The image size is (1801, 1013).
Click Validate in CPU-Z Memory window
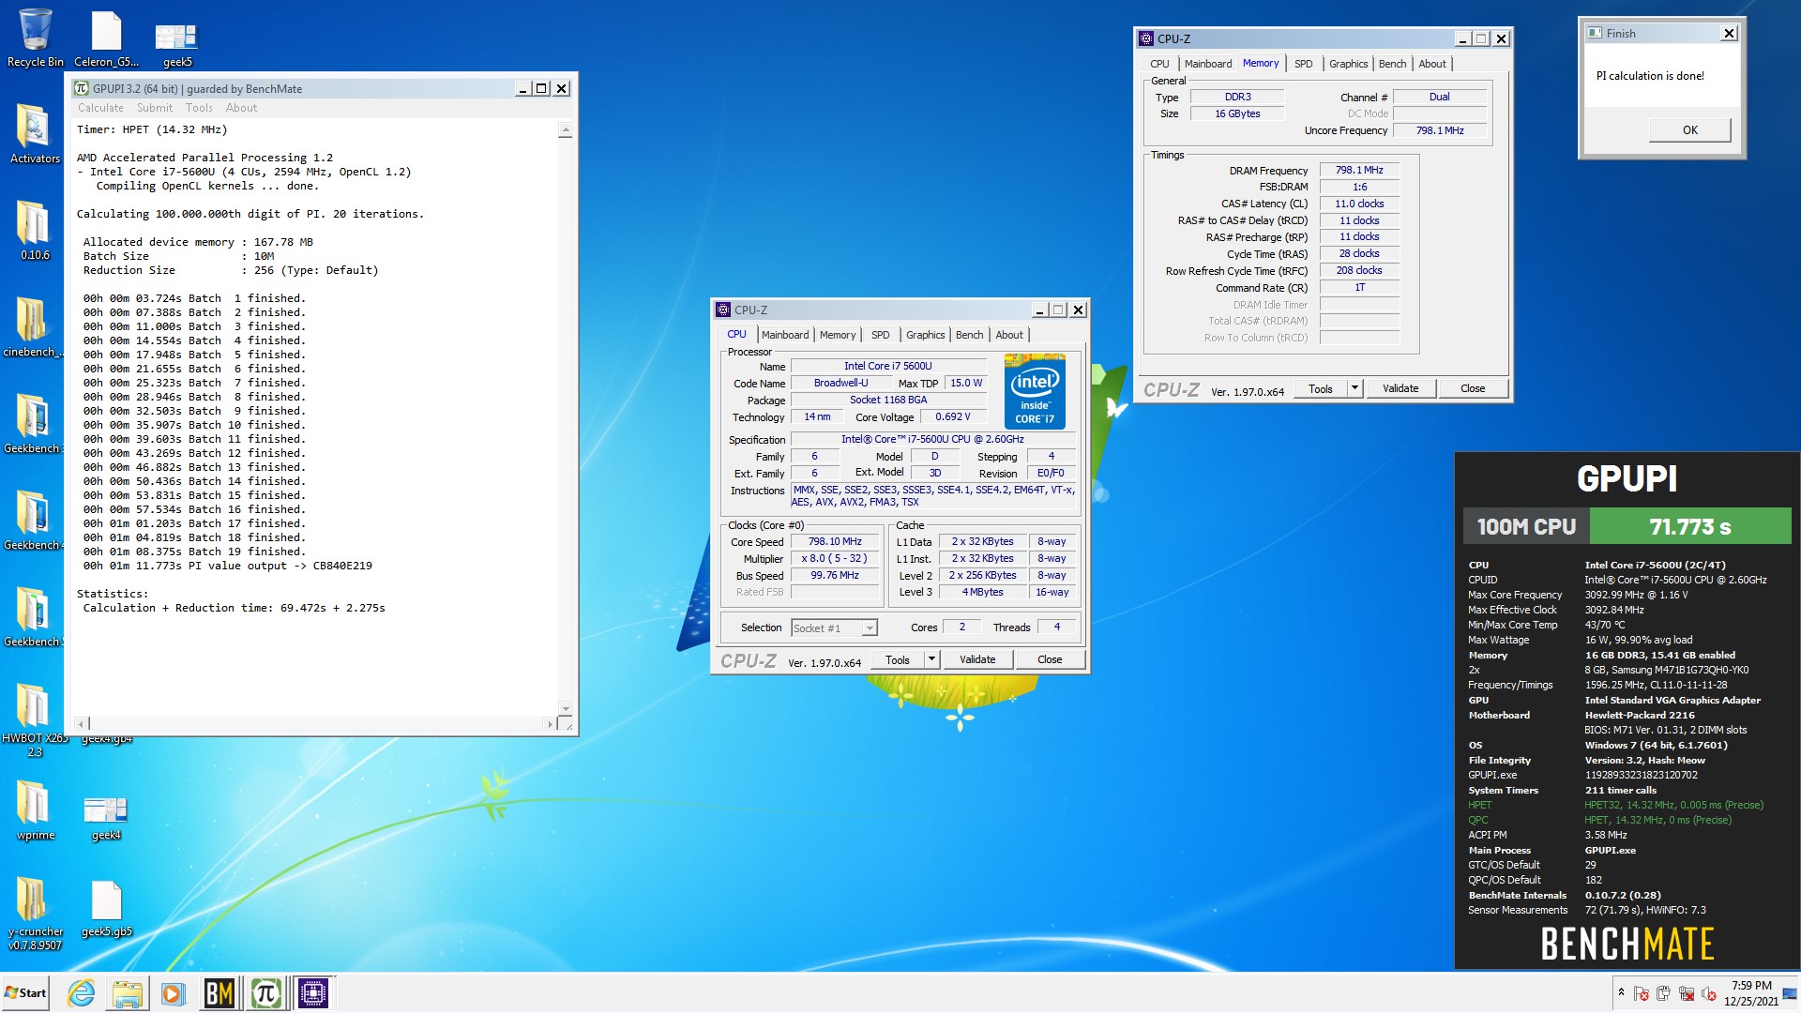coord(1400,388)
